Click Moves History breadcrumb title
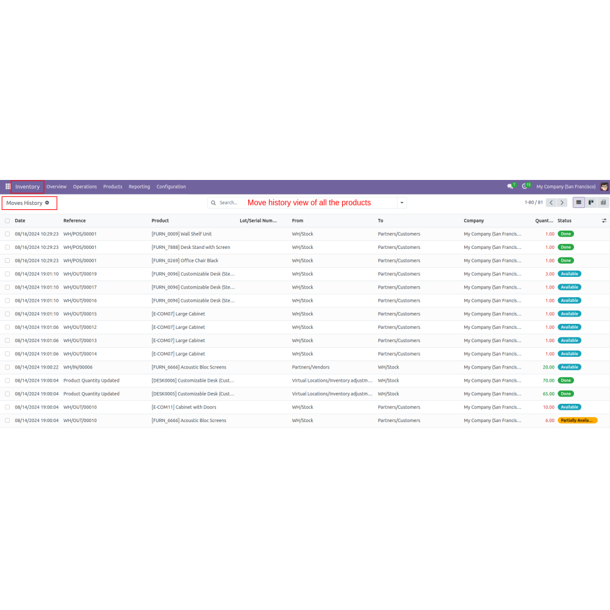 tap(24, 203)
